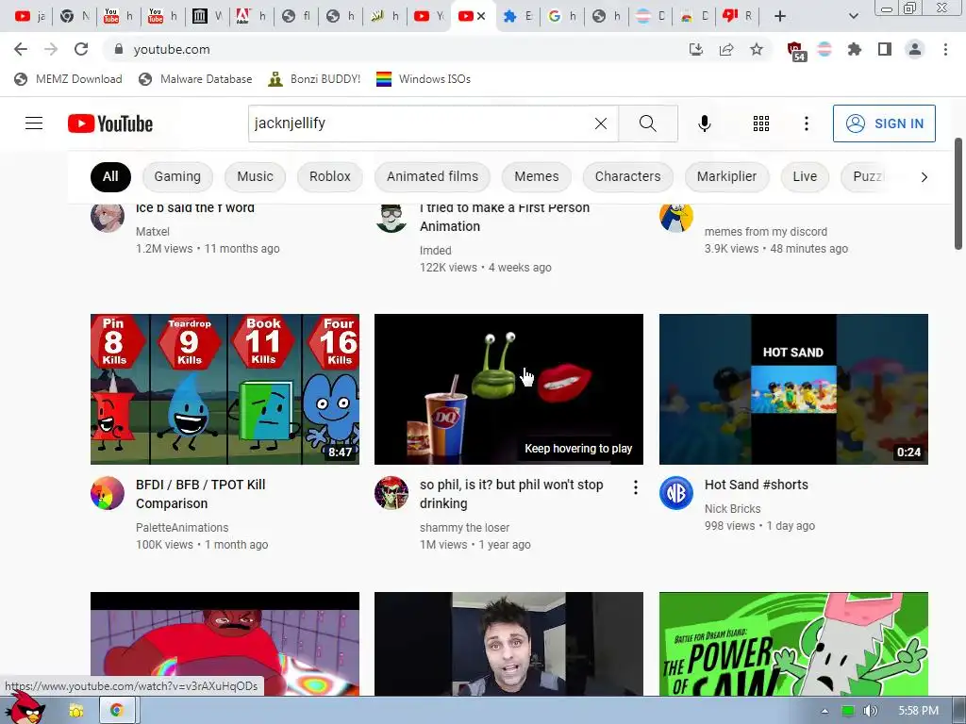
Task: Show hidden tray icons arrow
Action: (824, 711)
